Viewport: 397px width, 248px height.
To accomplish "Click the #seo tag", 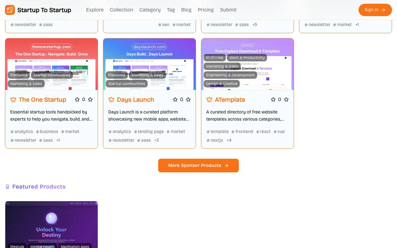I will point(164,24).
